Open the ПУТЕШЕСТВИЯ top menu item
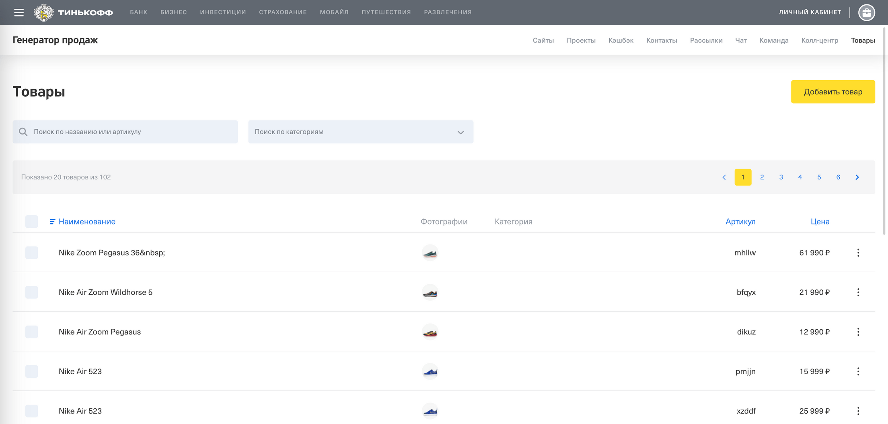Viewport: 888px width, 424px height. [x=386, y=12]
